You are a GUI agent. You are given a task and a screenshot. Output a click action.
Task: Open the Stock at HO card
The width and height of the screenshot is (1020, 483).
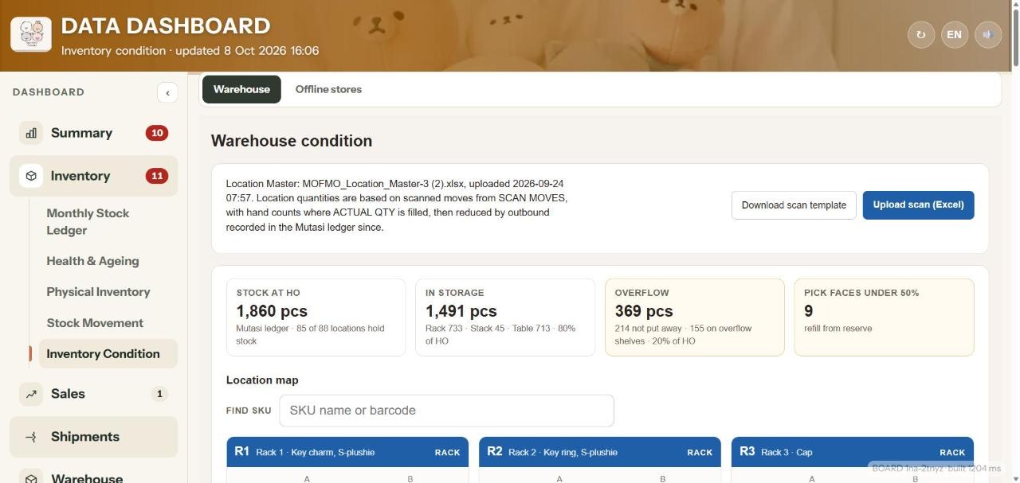pyautogui.click(x=316, y=317)
